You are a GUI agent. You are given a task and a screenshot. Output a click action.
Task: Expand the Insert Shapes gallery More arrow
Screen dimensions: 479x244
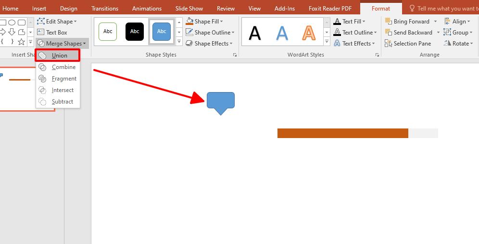pos(31,42)
